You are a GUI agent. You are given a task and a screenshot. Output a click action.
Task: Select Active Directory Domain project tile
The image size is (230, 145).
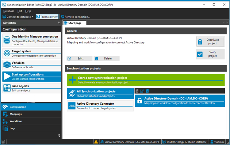click(180, 101)
